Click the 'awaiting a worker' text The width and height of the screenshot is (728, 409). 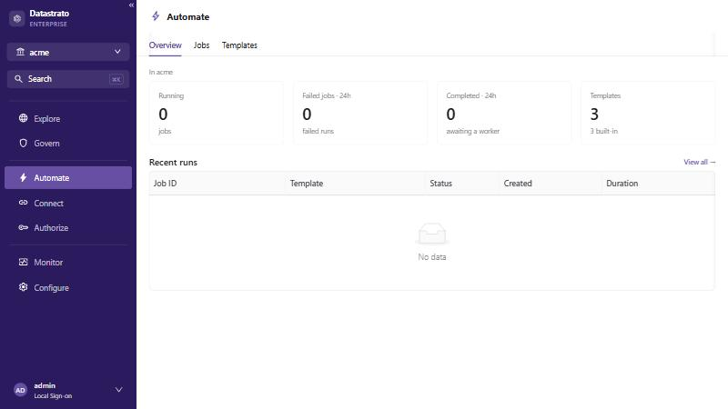tap(472, 131)
